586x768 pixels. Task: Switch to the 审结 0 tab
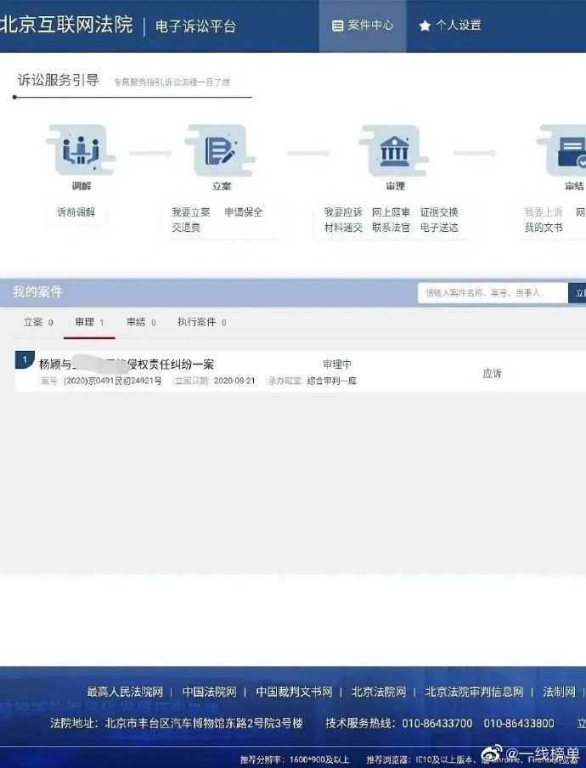[141, 322]
